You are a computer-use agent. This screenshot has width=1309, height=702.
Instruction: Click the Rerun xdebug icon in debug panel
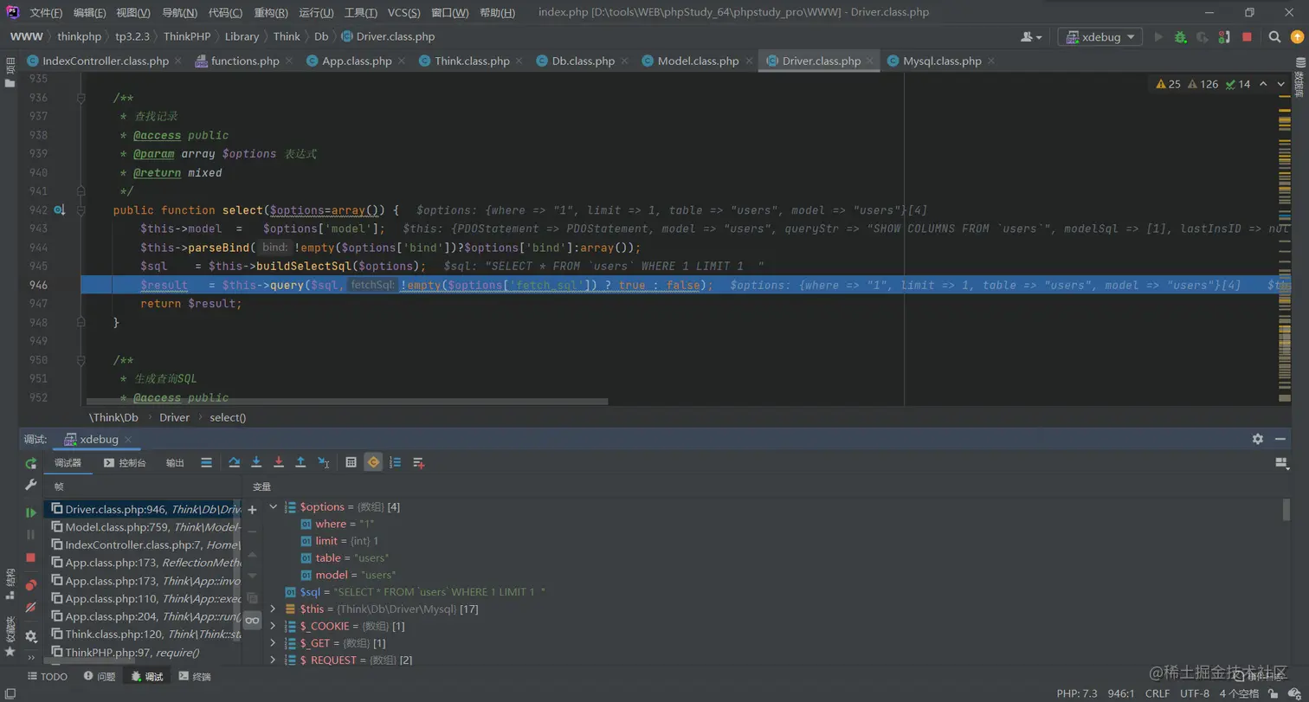pyautogui.click(x=31, y=463)
